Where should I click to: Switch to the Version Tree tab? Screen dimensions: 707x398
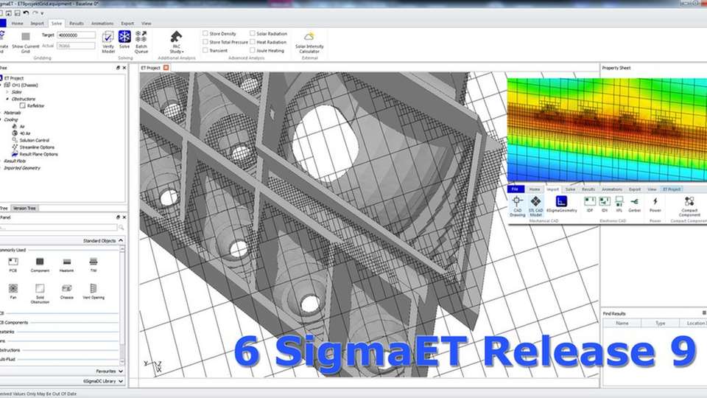click(24, 208)
